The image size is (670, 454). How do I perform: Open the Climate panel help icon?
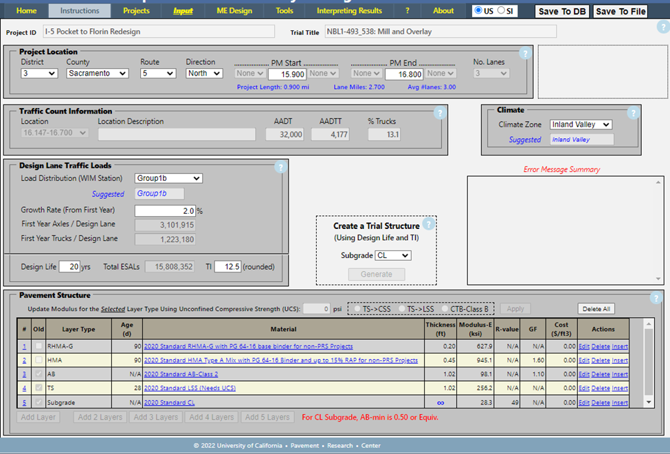(x=633, y=113)
